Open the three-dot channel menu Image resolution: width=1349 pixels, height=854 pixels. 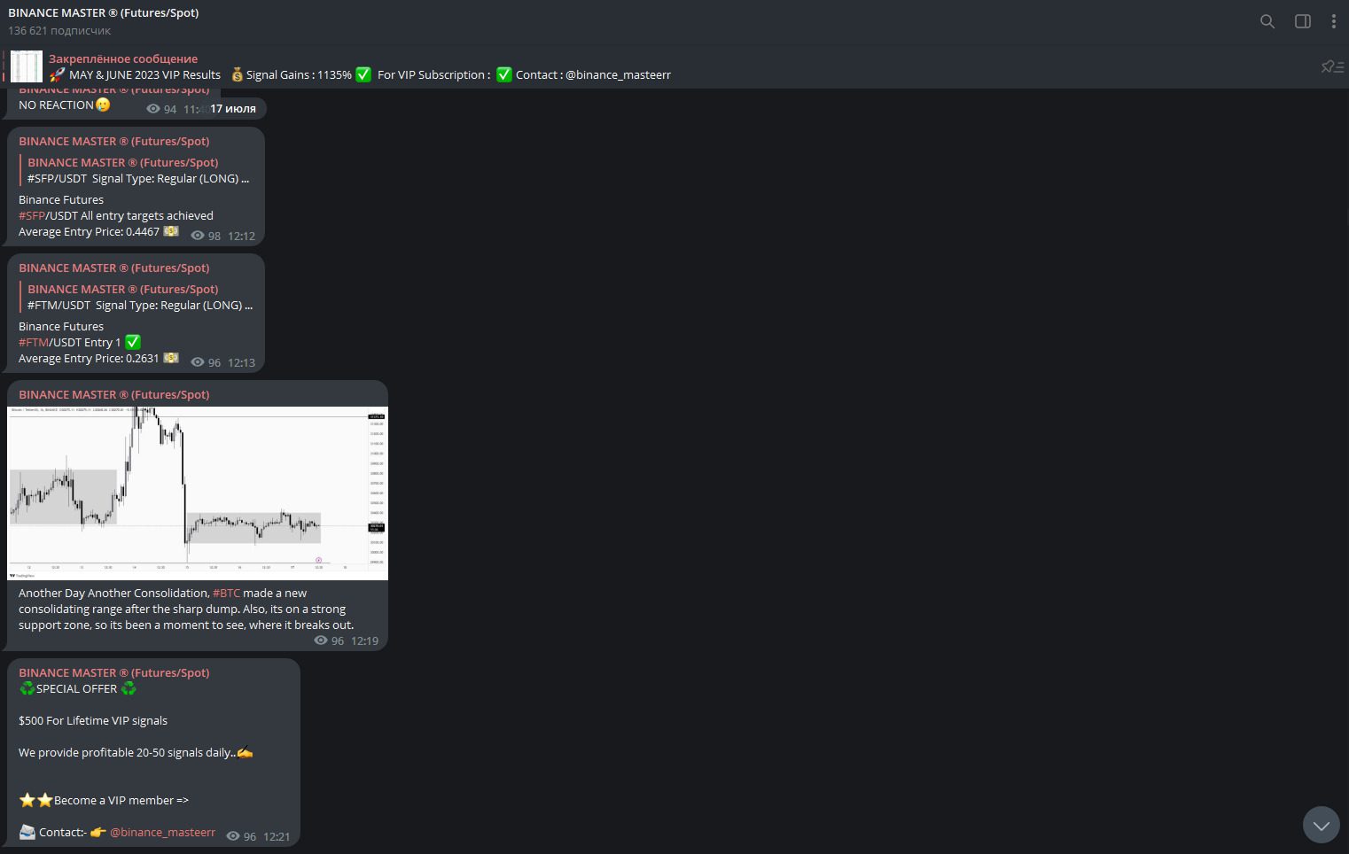pos(1333,21)
